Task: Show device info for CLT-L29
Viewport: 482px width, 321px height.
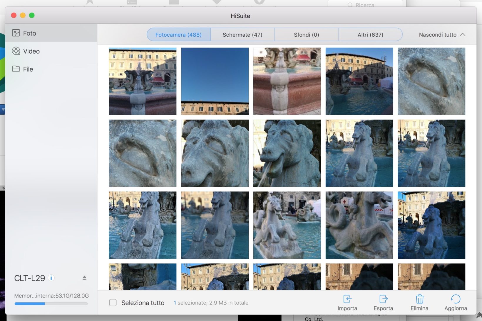Action: [x=51, y=278]
